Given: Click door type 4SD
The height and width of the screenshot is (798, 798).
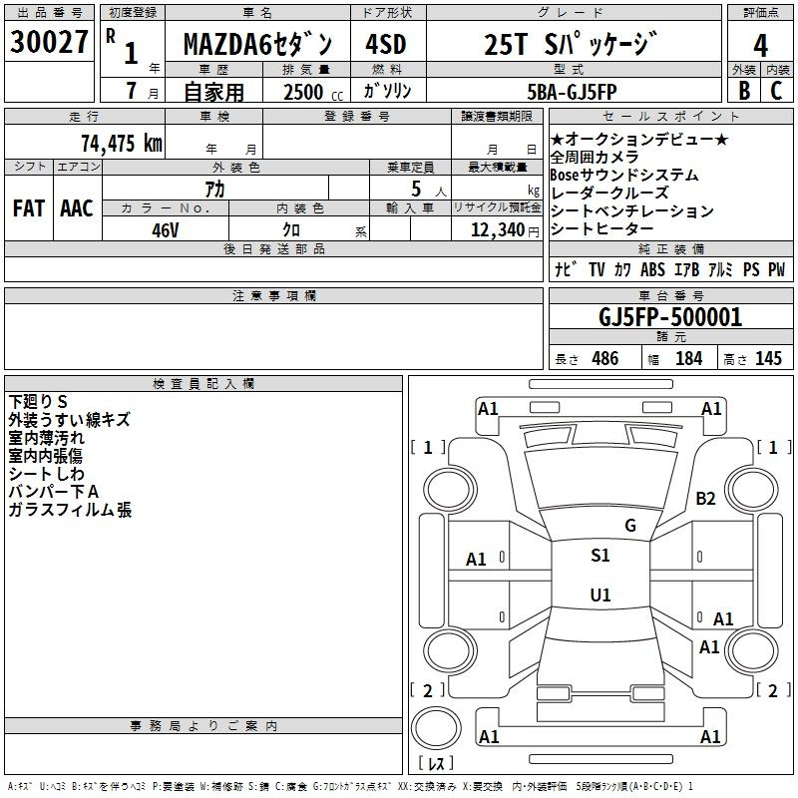Looking at the screenshot, I should (x=386, y=44).
